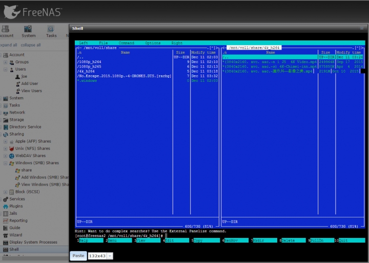Close the Shell dialog

click(362, 28)
